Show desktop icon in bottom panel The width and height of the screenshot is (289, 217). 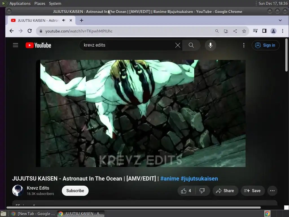click(x=3, y=214)
